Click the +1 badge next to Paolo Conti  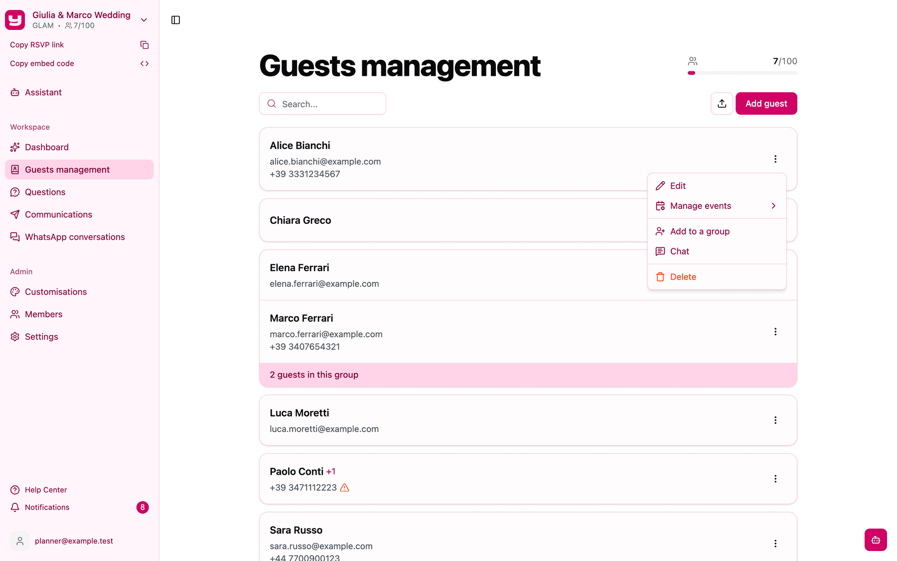coord(331,472)
